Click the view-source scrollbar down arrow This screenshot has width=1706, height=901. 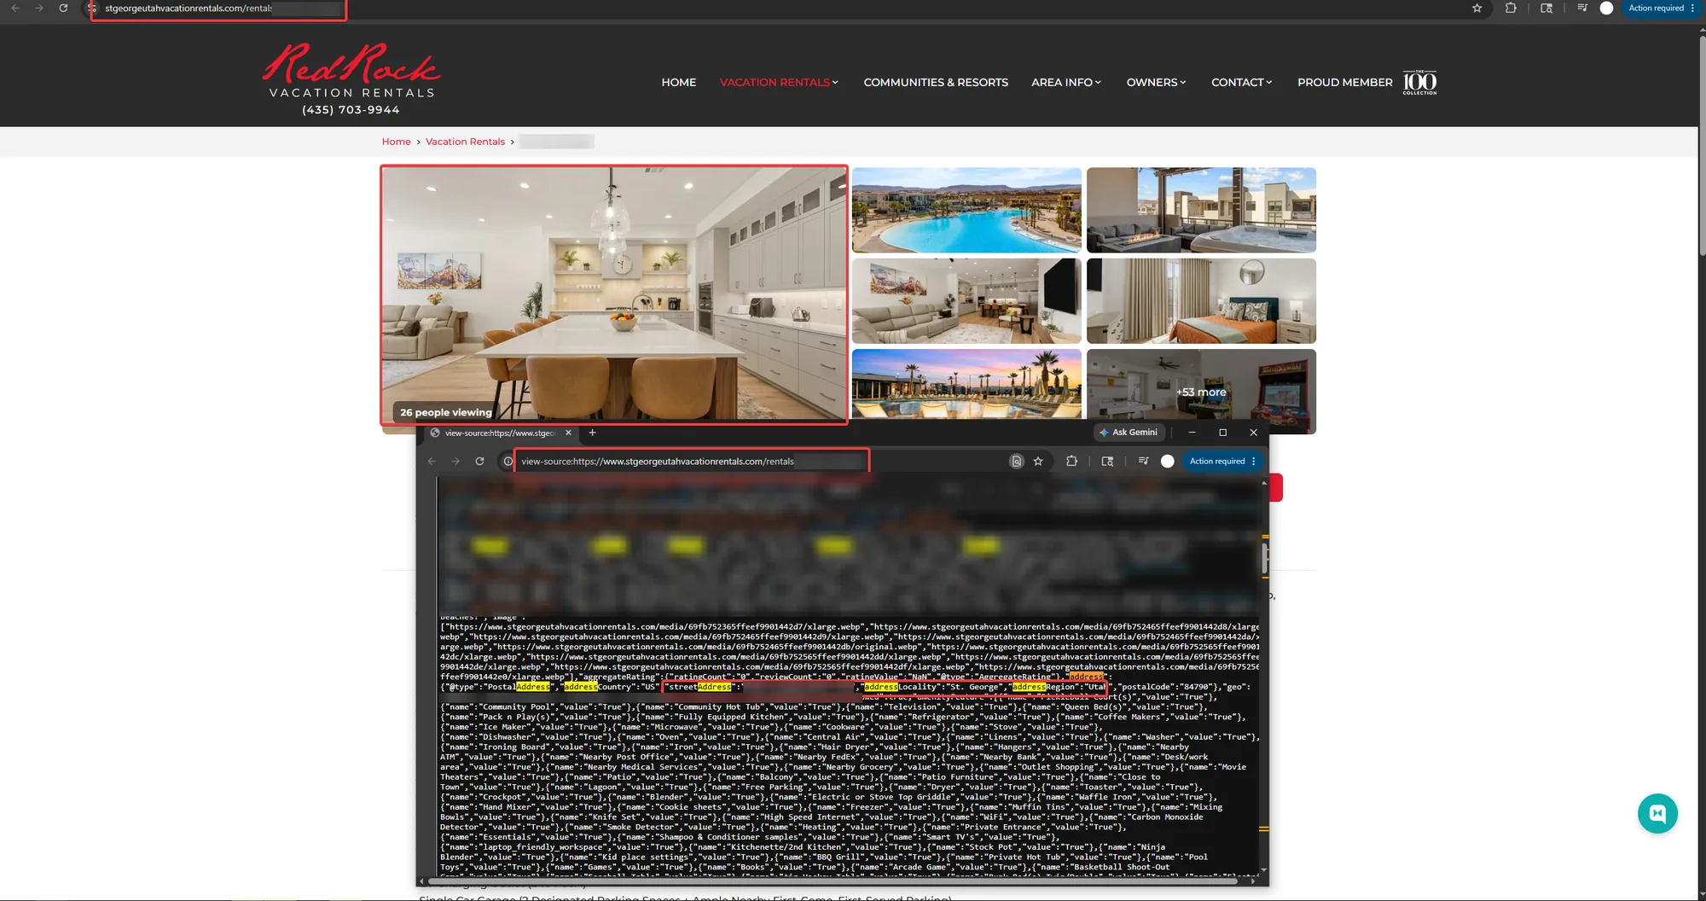coord(1263,870)
